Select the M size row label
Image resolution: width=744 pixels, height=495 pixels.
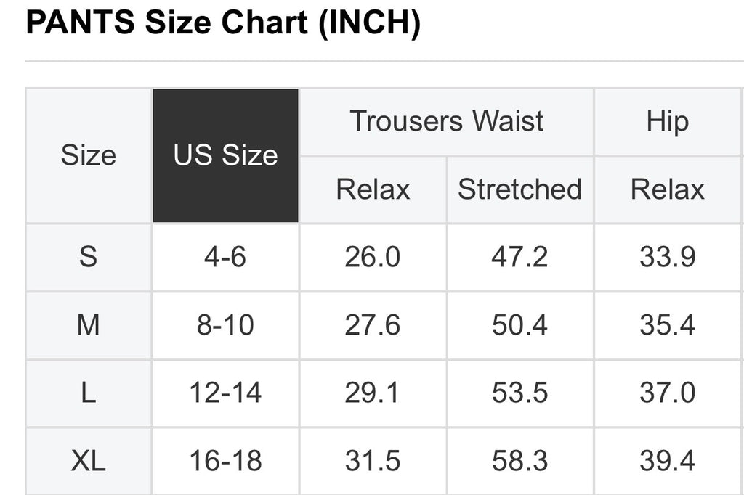(89, 325)
